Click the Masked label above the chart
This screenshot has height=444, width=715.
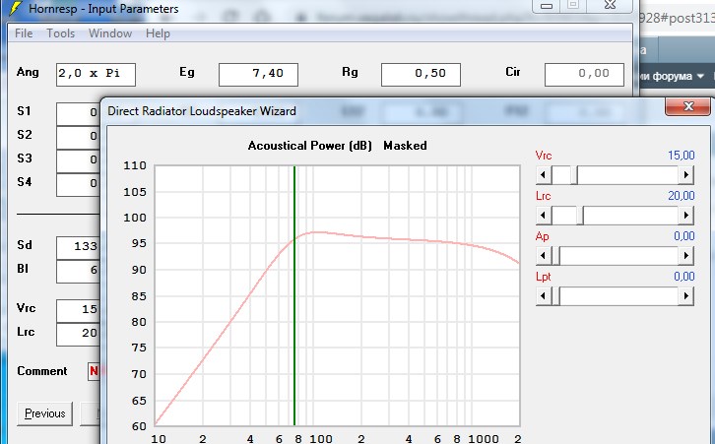pos(405,146)
